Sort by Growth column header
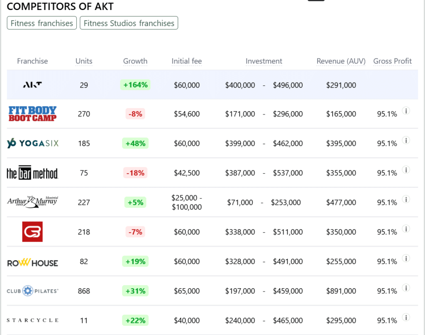425x335 pixels. click(x=135, y=61)
